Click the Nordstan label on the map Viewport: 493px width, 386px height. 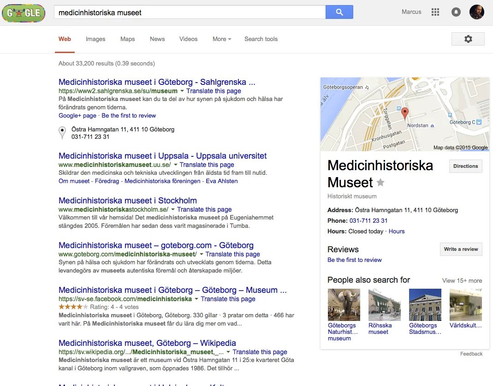tap(417, 125)
